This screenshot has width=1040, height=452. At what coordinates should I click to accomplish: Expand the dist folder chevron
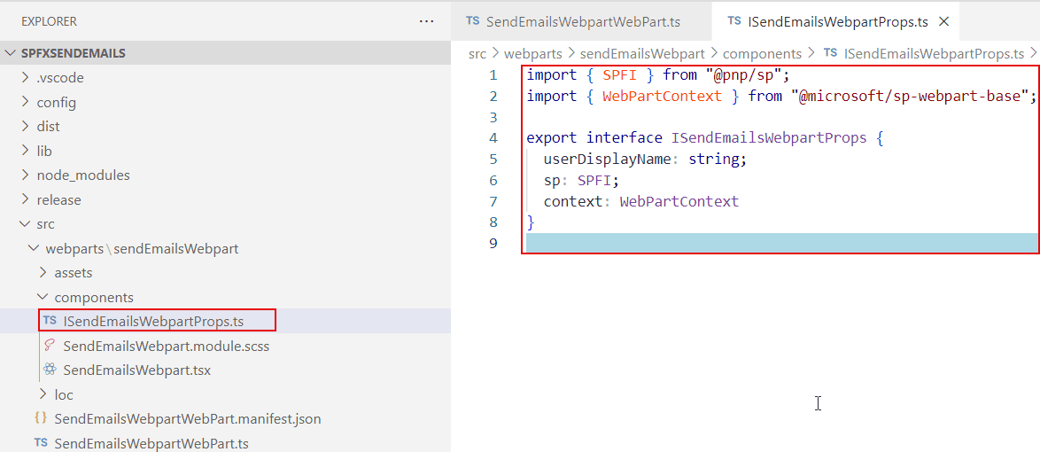[x=25, y=126]
